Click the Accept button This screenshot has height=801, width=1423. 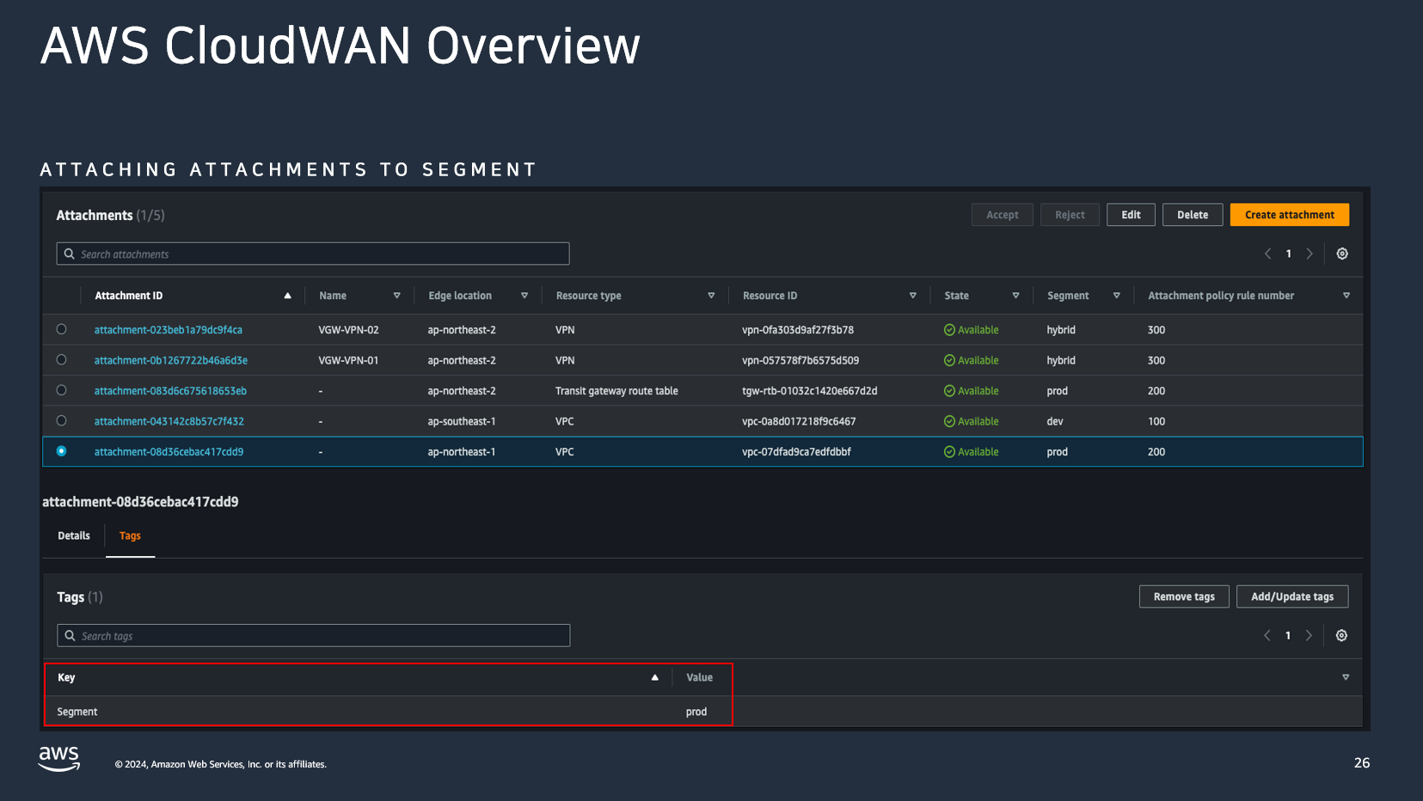click(x=1003, y=215)
